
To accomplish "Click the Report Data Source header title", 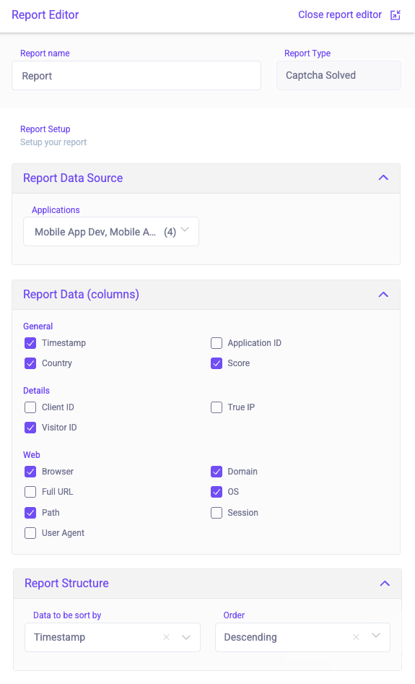I will pos(73,178).
